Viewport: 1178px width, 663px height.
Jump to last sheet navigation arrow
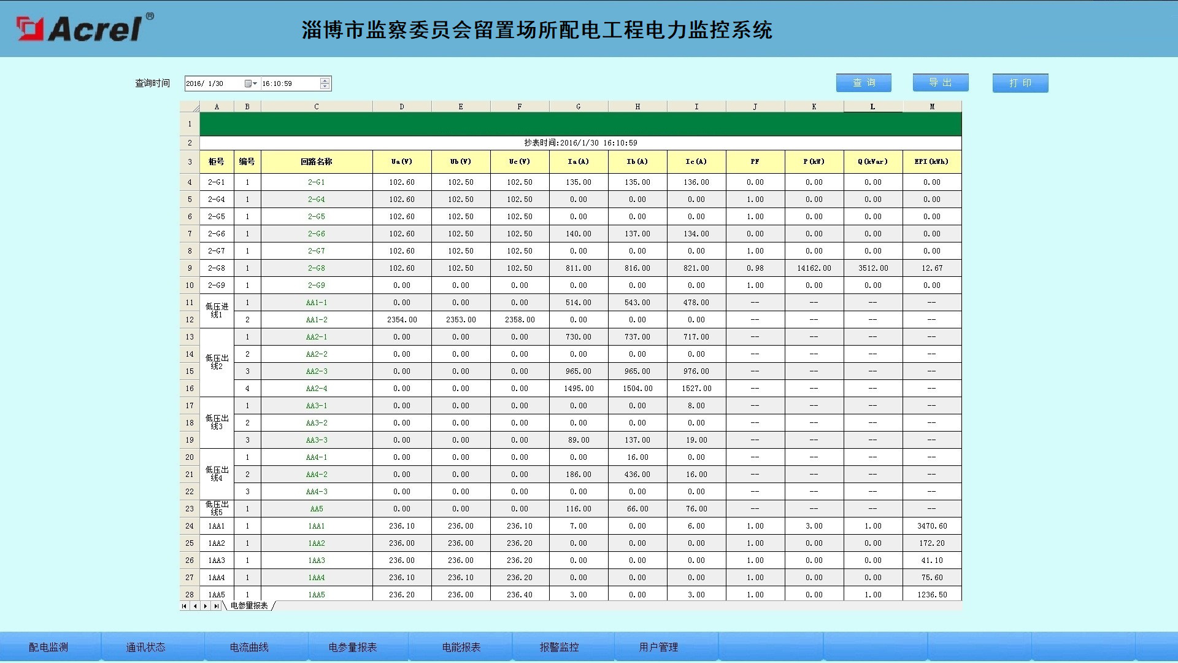click(x=216, y=606)
